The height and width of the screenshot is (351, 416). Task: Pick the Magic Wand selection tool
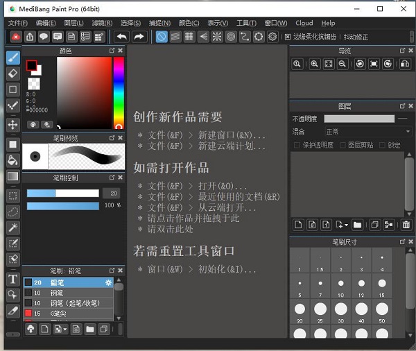point(12,228)
